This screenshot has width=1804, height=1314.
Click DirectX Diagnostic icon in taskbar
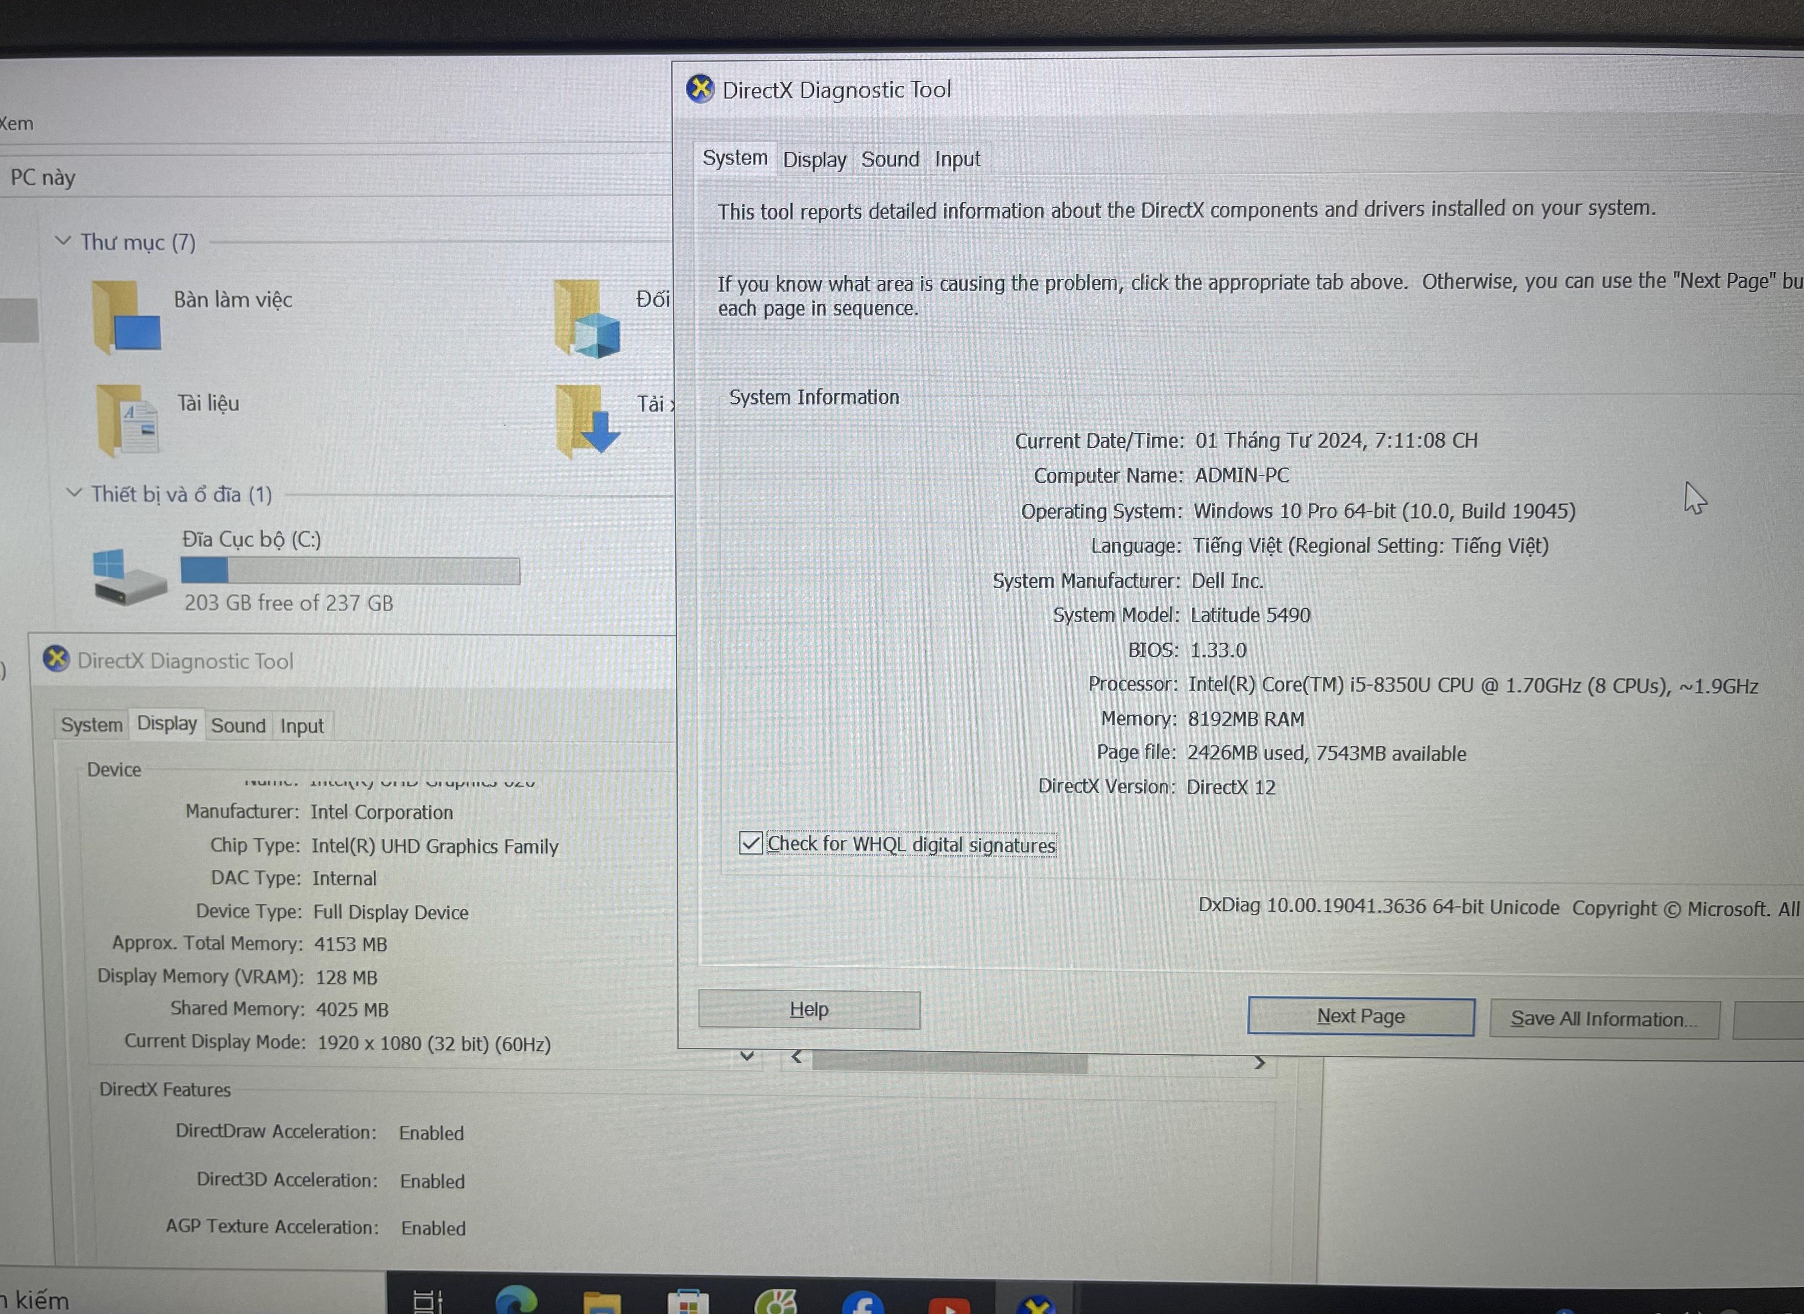tap(1036, 1304)
